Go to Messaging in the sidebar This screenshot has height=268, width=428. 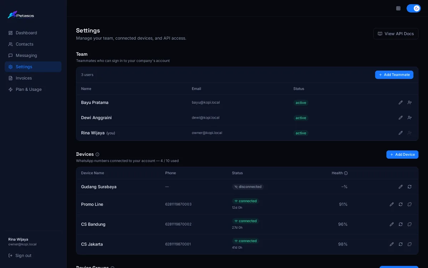[x=33, y=55]
